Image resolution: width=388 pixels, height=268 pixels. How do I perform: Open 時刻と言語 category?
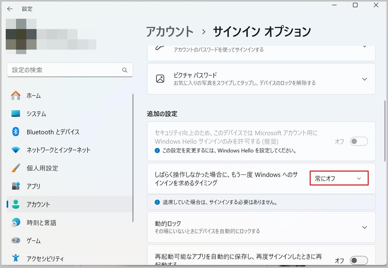point(69,222)
